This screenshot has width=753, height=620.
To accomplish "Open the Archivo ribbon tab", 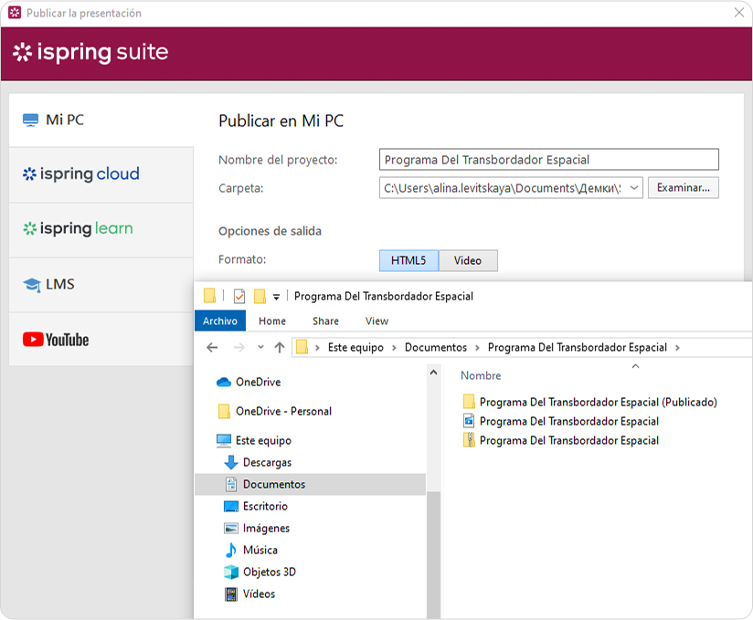I will [220, 321].
